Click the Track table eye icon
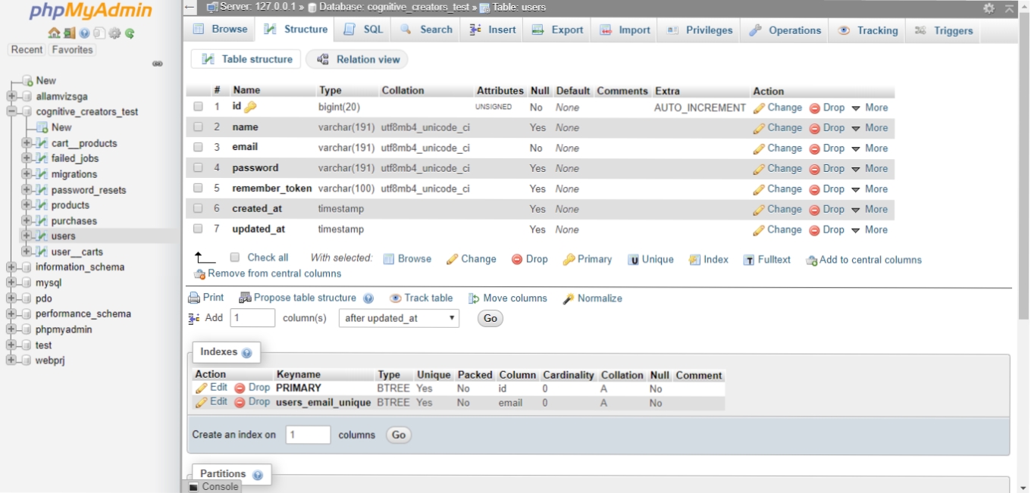1031x493 pixels. (396, 298)
